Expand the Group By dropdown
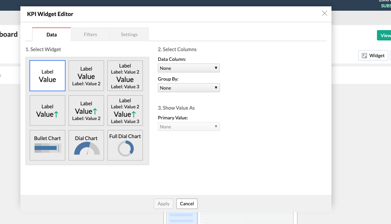Image resolution: width=391 pixels, height=224 pixels. pos(189,88)
